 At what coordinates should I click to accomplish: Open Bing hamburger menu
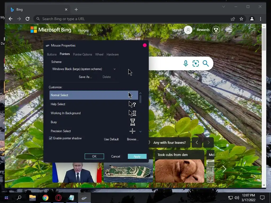pos(229,30)
